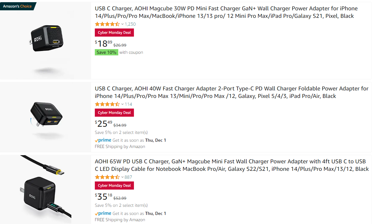
Task: Open the AOHI 65W PD charger title
Action: point(232,165)
